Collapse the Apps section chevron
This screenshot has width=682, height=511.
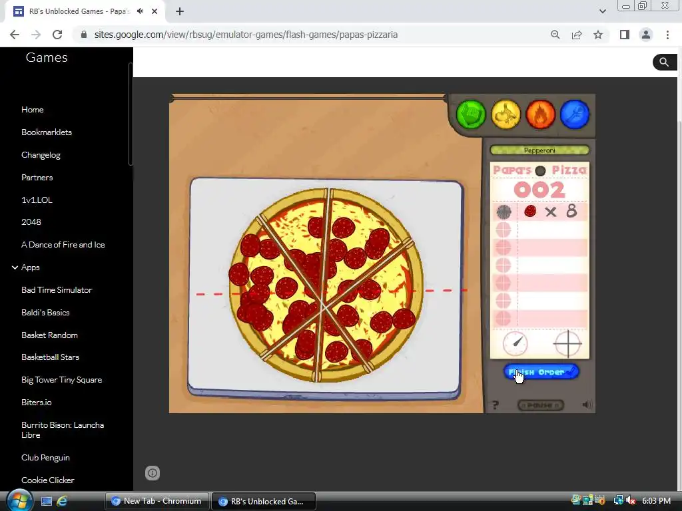coord(15,267)
